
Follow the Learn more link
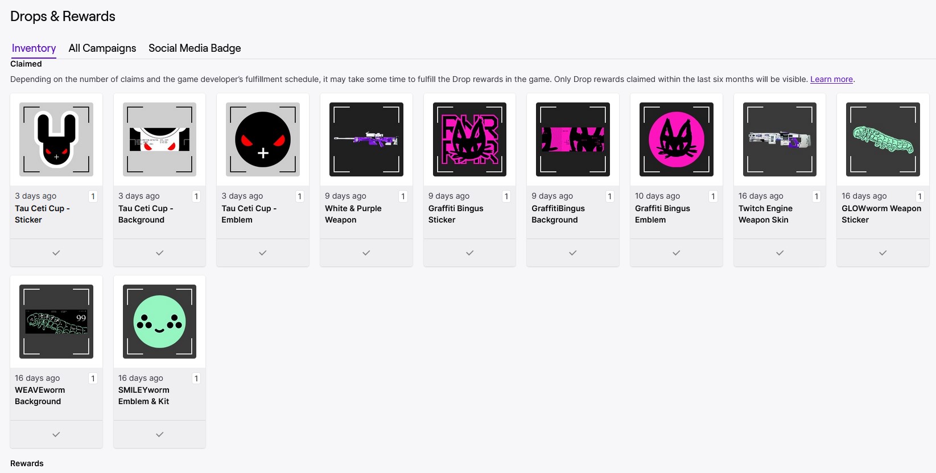[831, 79]
